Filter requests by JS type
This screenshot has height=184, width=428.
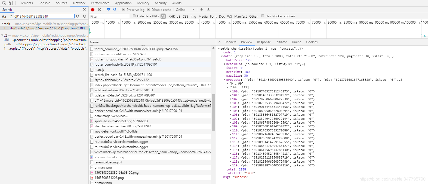click(179, 16)
